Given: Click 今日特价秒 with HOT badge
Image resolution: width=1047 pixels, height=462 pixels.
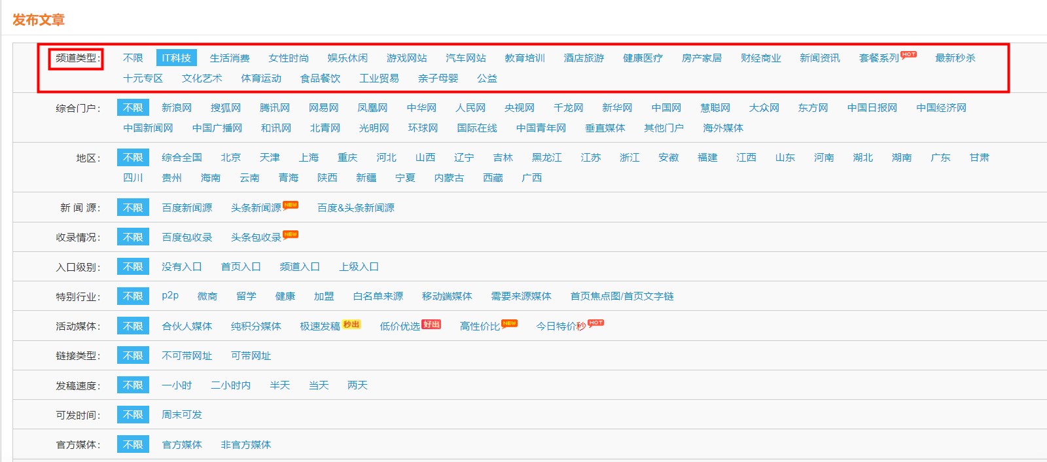Looking at the screenshot, I should point(561,327).
